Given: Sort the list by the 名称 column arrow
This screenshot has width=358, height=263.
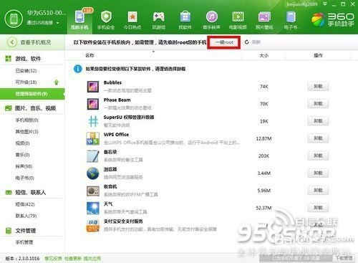Looking at the screenshot, I should (x=153, y=52).
